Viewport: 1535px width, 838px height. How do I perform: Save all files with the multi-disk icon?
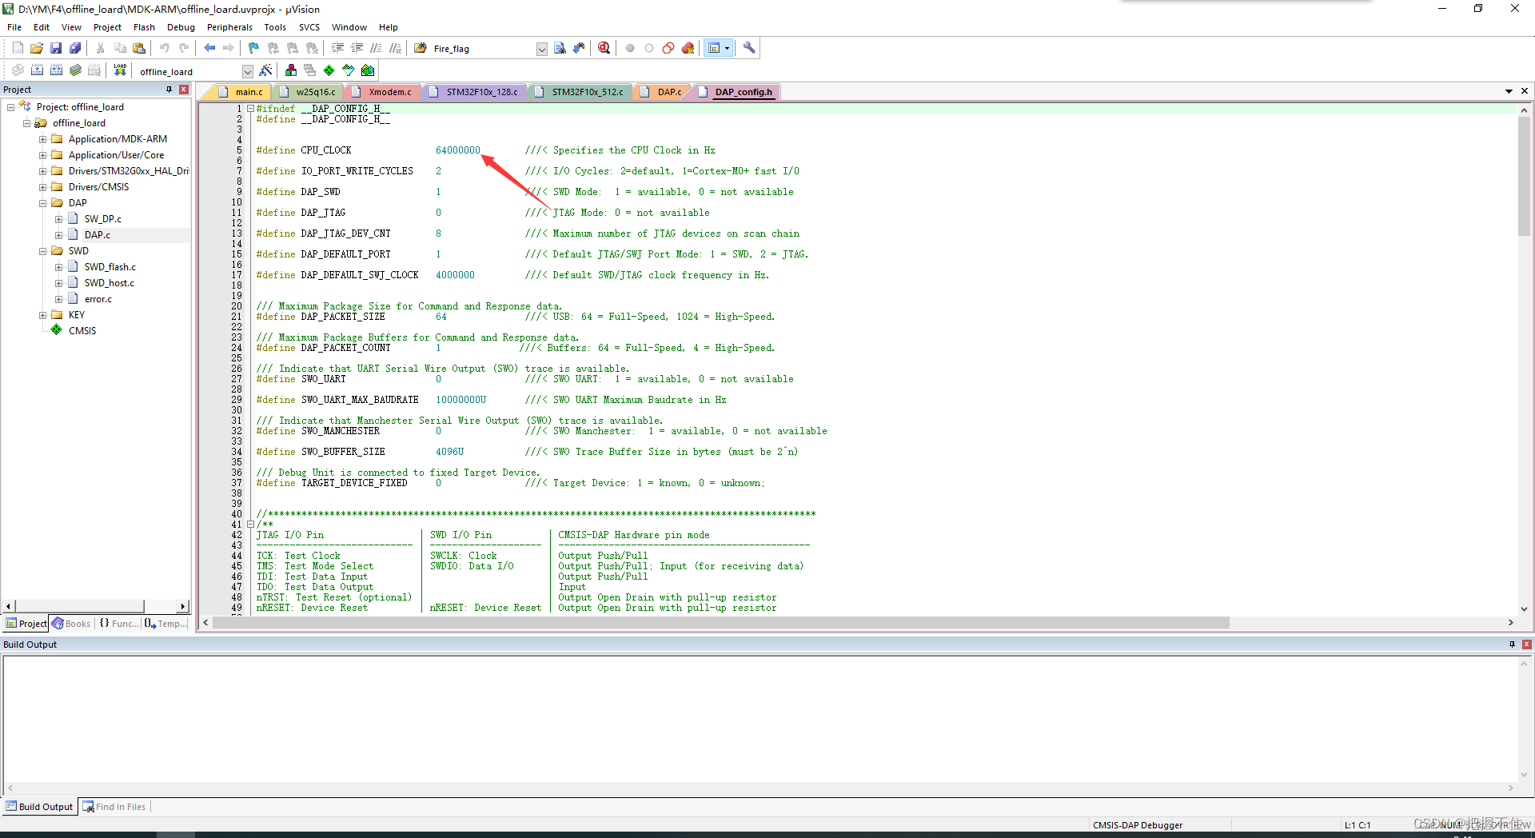[x=75, y=48]
